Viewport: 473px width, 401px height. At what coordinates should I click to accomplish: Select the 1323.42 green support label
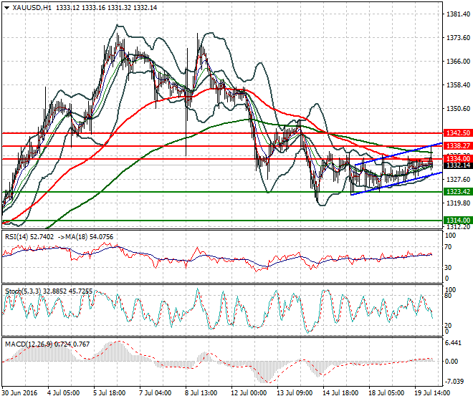point(458,192)
